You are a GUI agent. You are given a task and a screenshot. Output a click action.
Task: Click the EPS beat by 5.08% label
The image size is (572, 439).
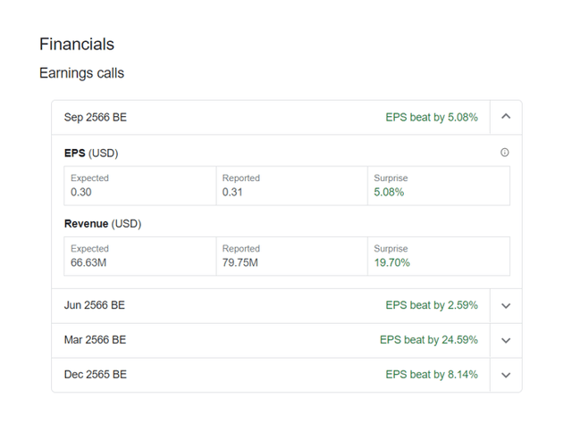point(432,117)
